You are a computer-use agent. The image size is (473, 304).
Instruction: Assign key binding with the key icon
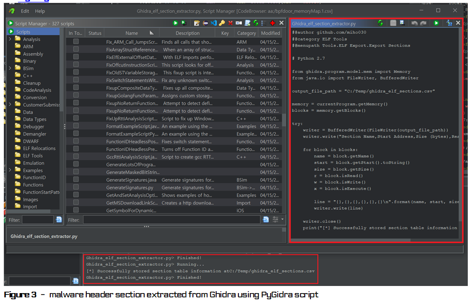pyautogui.click(x=222, y=23)
